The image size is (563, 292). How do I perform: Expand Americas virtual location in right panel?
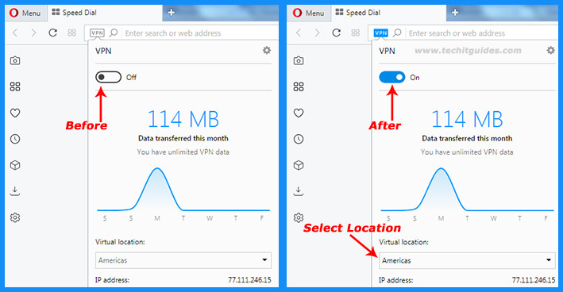tap(467, 260)
